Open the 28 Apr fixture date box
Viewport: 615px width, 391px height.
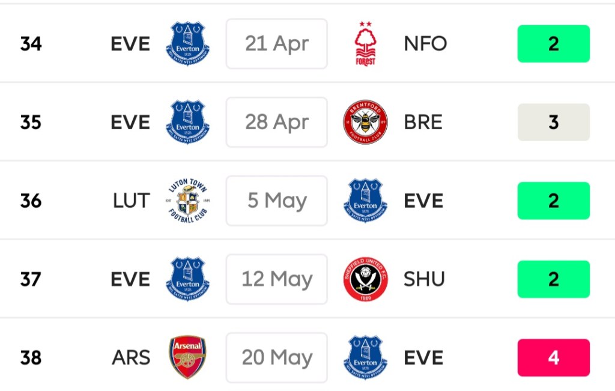(277, 123)
